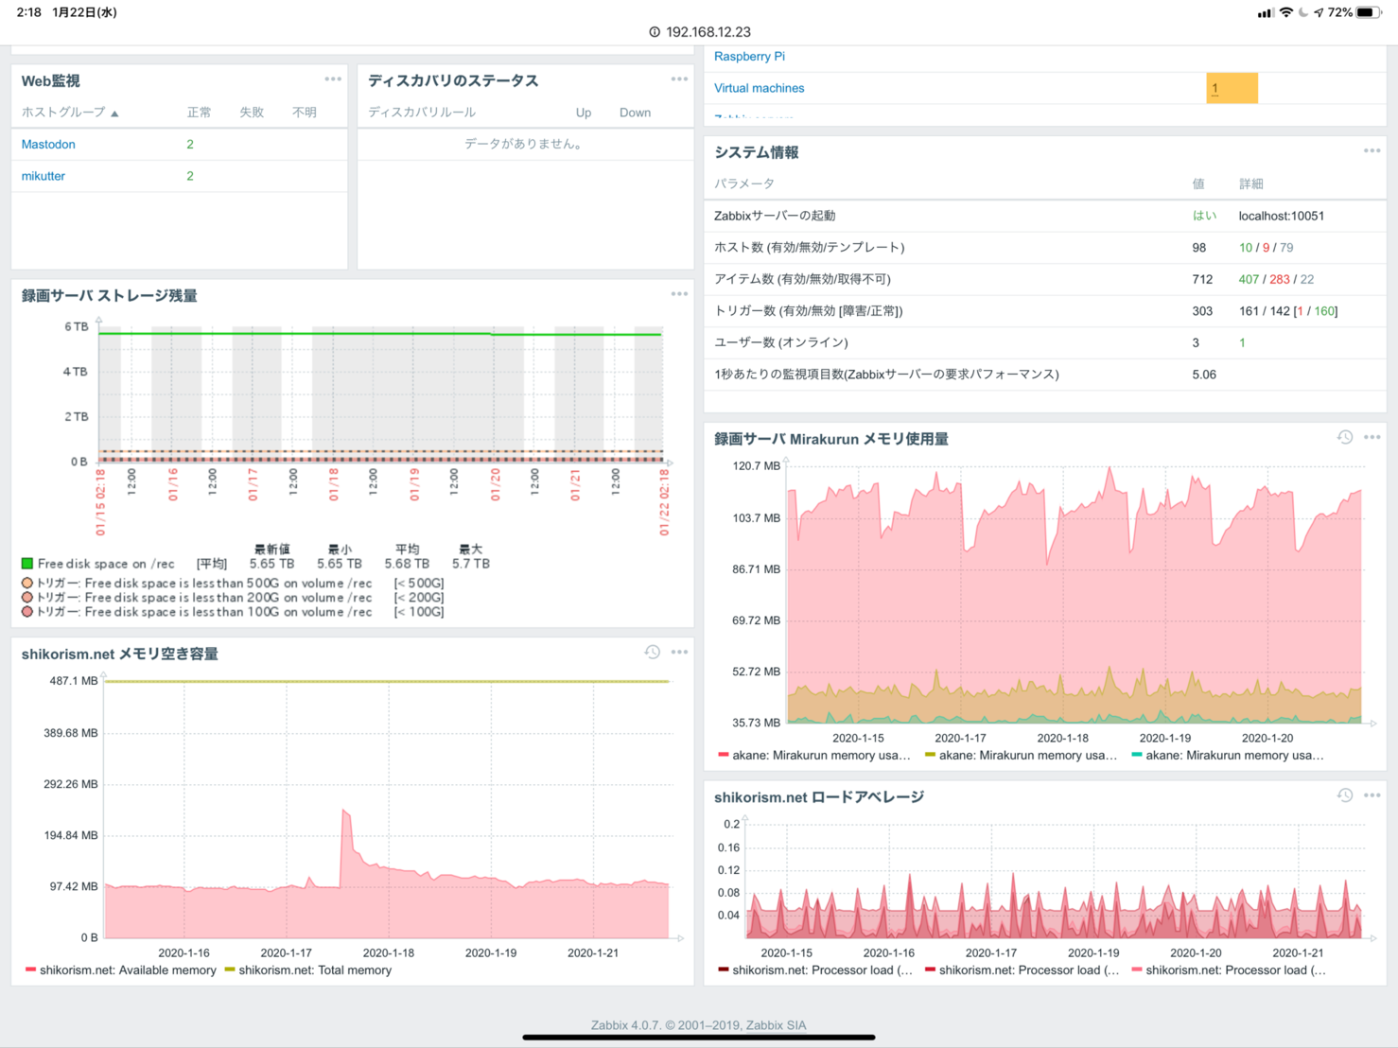Open 録画サーバ ストレージ残量 widget options menu
Screen dimensions: 1398x1048
[679, 294]
